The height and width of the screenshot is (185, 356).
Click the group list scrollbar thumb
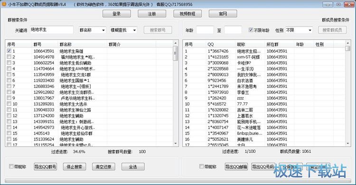[x=175, y=53]
